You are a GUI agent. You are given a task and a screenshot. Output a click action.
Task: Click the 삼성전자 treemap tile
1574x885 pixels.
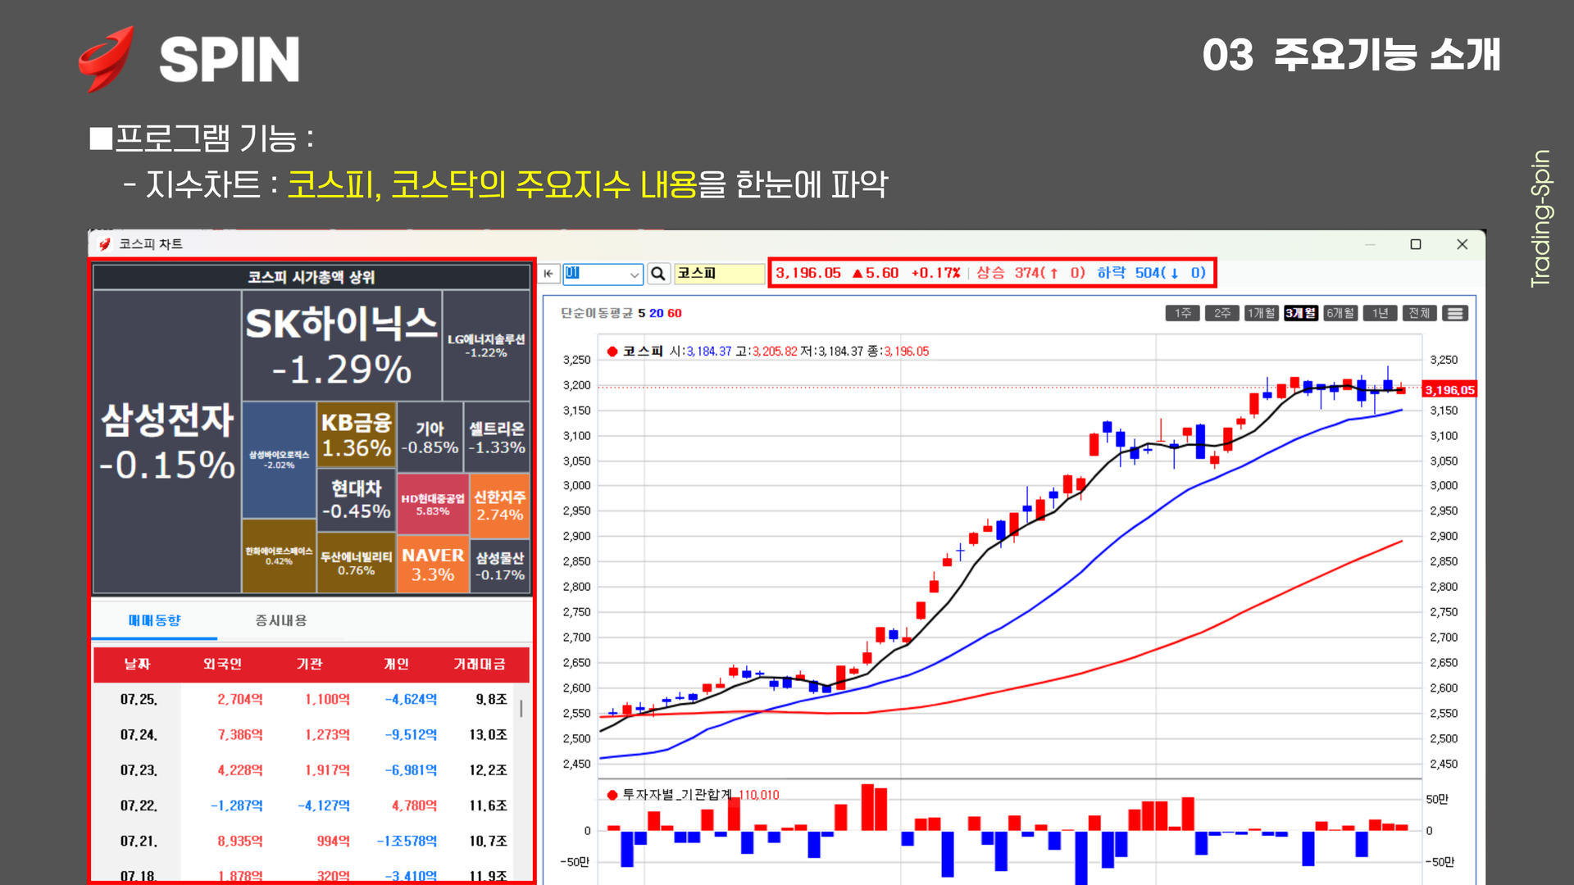167,442
